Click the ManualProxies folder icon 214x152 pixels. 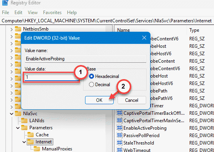coord(37,149)
